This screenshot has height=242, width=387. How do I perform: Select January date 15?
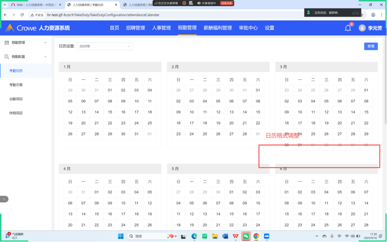tap(110, 112)
